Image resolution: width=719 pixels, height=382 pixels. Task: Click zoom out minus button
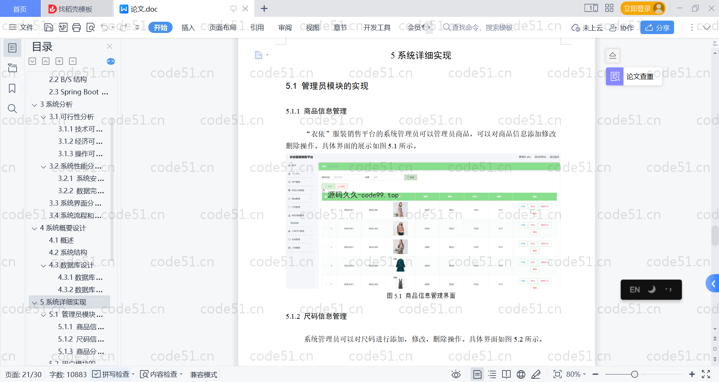[x=595, y=374]
